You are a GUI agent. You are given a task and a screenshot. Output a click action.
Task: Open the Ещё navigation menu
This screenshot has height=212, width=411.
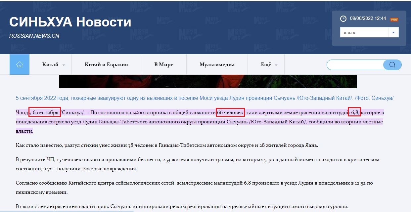(266, 64)
